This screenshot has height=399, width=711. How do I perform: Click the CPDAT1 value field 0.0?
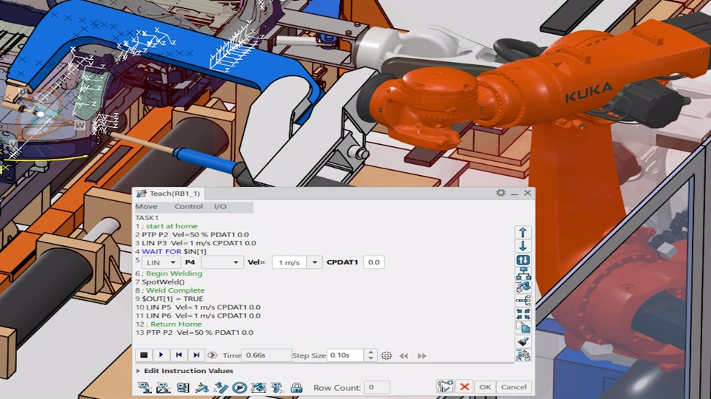point(373,262)
